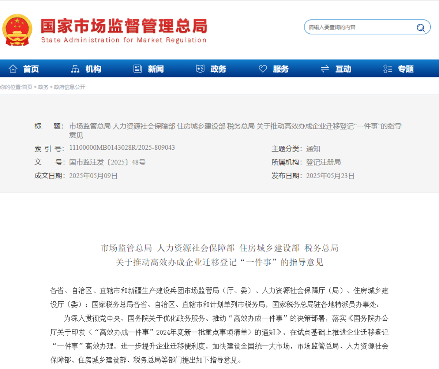Click the 国家市场监督管理总局 site title
Viewport: 439px width, 369px height.
click(124, 26)
